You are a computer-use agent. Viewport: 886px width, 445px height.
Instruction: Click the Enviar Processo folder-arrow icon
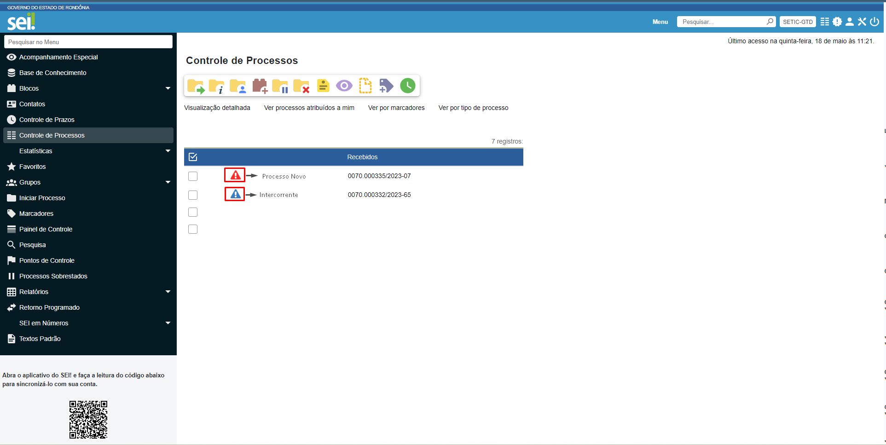[x=196, y=86]
